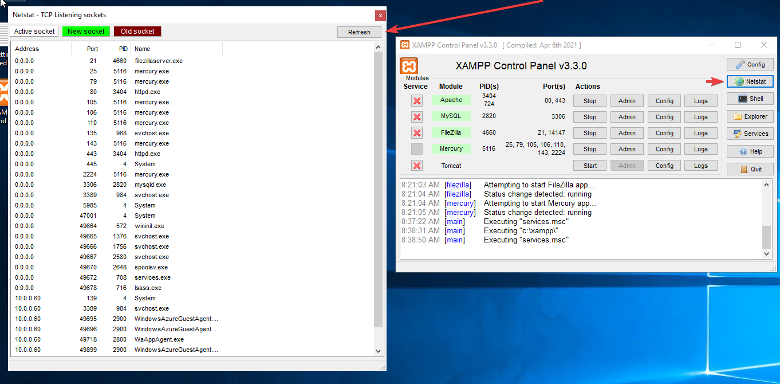The height and width of the screenshot is (384, 780).
Task: Click the green New socket legend
Action: [x=86, y=32]
